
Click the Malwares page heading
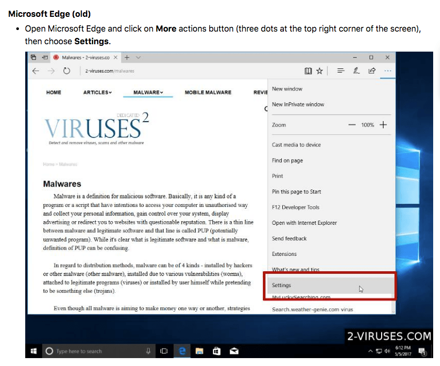(62, 184)
